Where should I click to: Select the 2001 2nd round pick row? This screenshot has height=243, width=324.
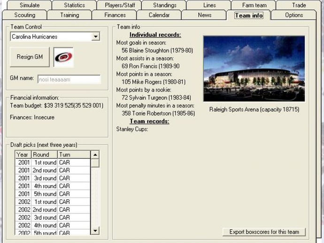point(53,170)
